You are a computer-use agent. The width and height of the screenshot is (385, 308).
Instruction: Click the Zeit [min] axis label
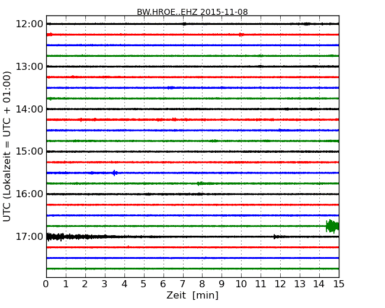click(x=192, y=295)
